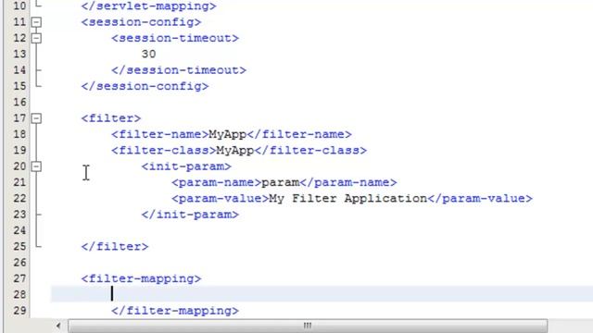This screenshot has height=333, width=593.
Task: Click the closing servlet-mapping tag on line 10
Action: point(148,6)
